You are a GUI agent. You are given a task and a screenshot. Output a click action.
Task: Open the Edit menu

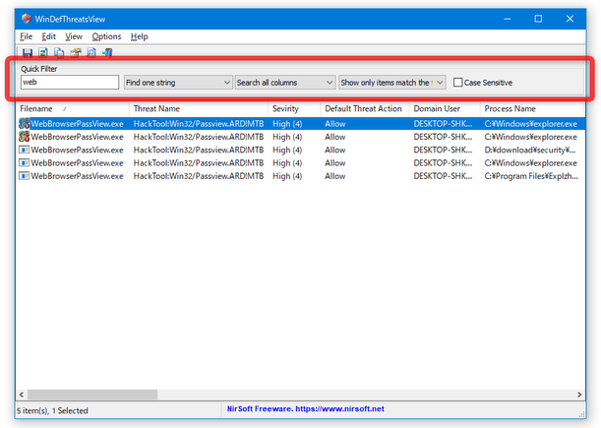48,36
